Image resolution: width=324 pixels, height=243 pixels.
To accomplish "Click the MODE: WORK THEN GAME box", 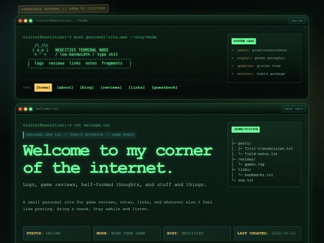I will pyautogui.click(x=127, y=233).
